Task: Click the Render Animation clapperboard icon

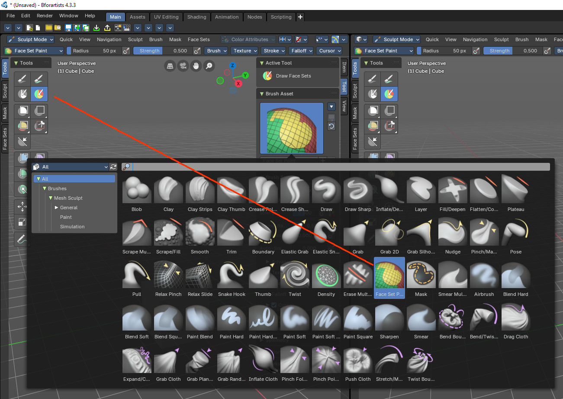Action: tap(127, 28)
